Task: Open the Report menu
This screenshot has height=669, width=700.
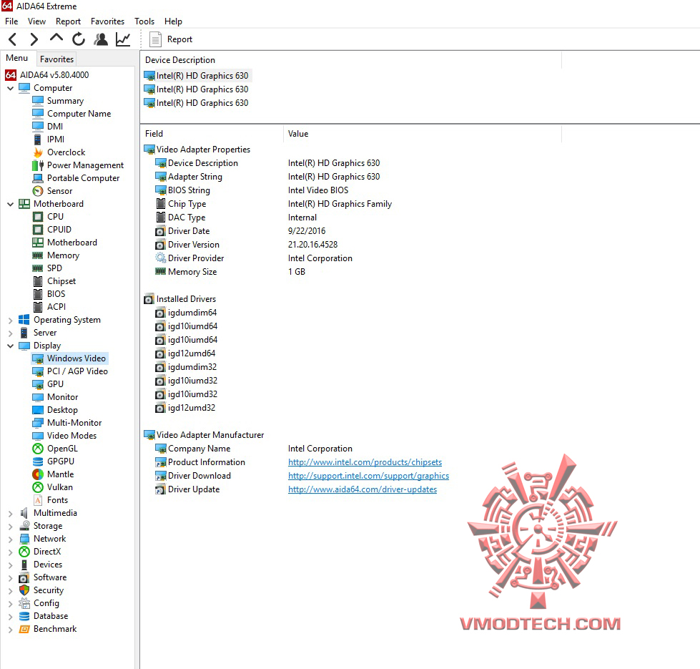Action: coord(68,21)
